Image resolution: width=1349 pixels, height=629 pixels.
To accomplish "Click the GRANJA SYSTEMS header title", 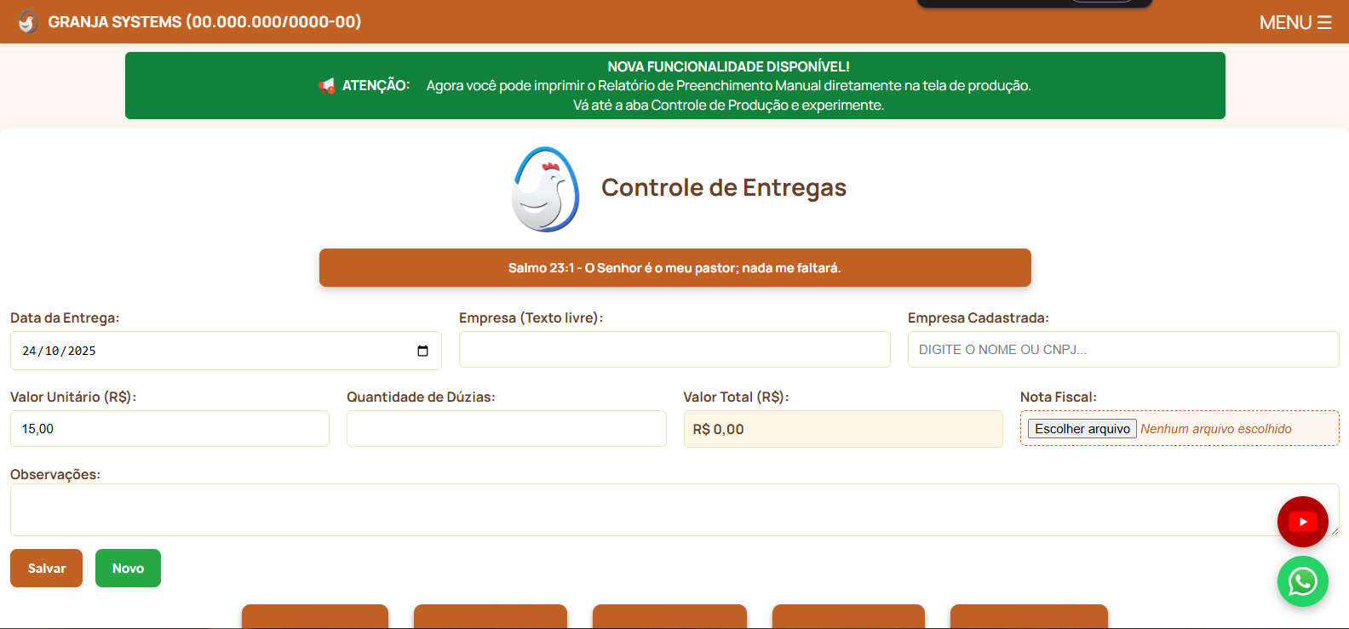I will click(204, 22).
